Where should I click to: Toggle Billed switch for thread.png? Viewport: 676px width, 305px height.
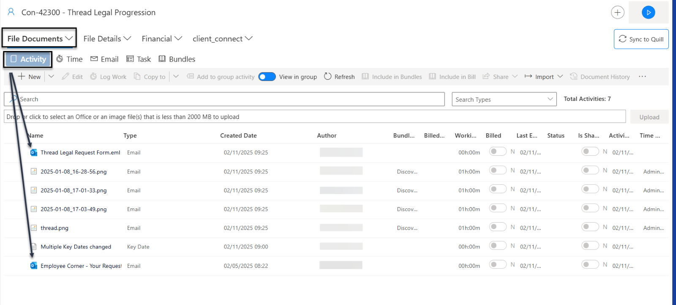pos(498,227)
